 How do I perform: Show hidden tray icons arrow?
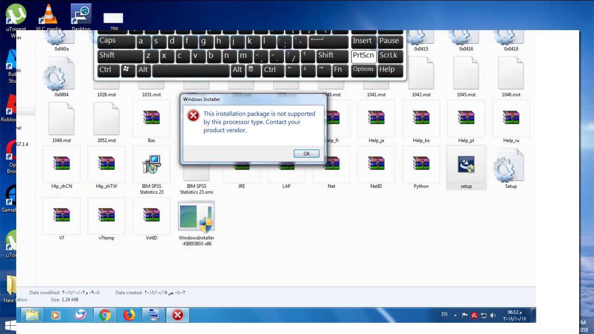pyautogui.click(x=455, y=315)
